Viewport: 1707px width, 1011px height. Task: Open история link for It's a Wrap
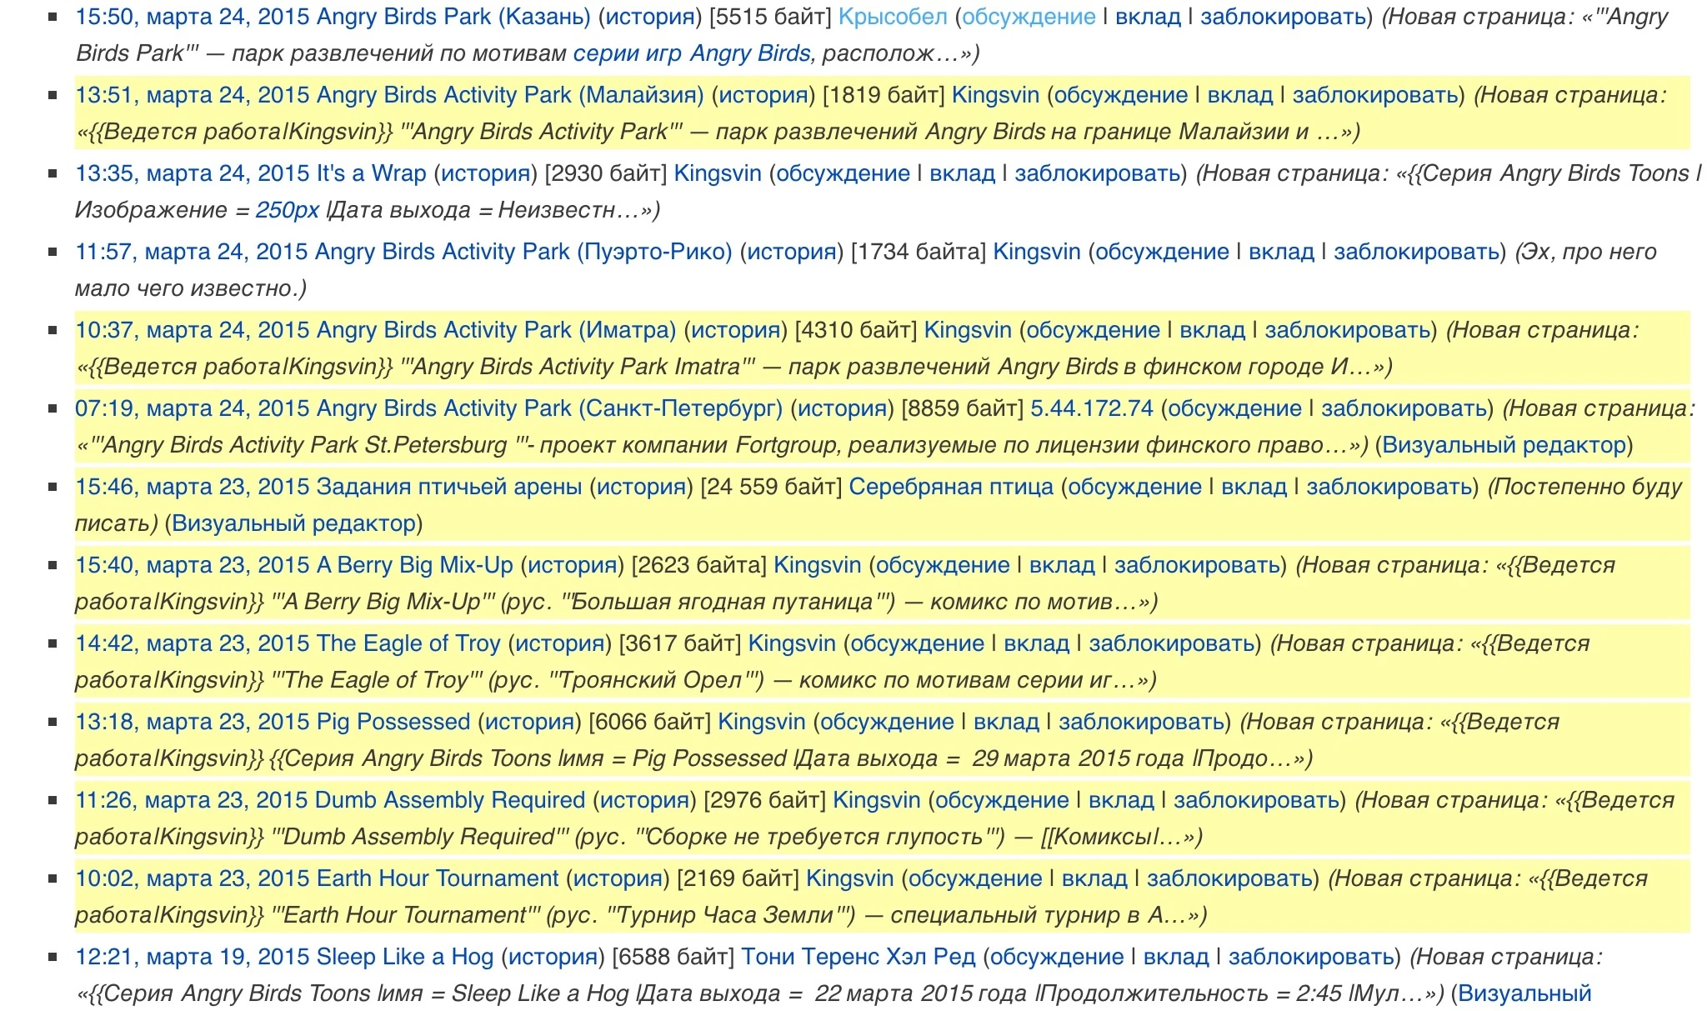point(486,173)
